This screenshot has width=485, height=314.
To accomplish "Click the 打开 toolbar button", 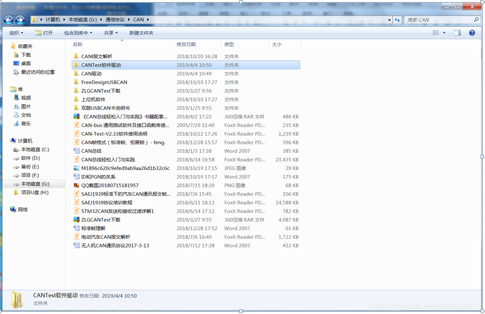I will [44, 33].
